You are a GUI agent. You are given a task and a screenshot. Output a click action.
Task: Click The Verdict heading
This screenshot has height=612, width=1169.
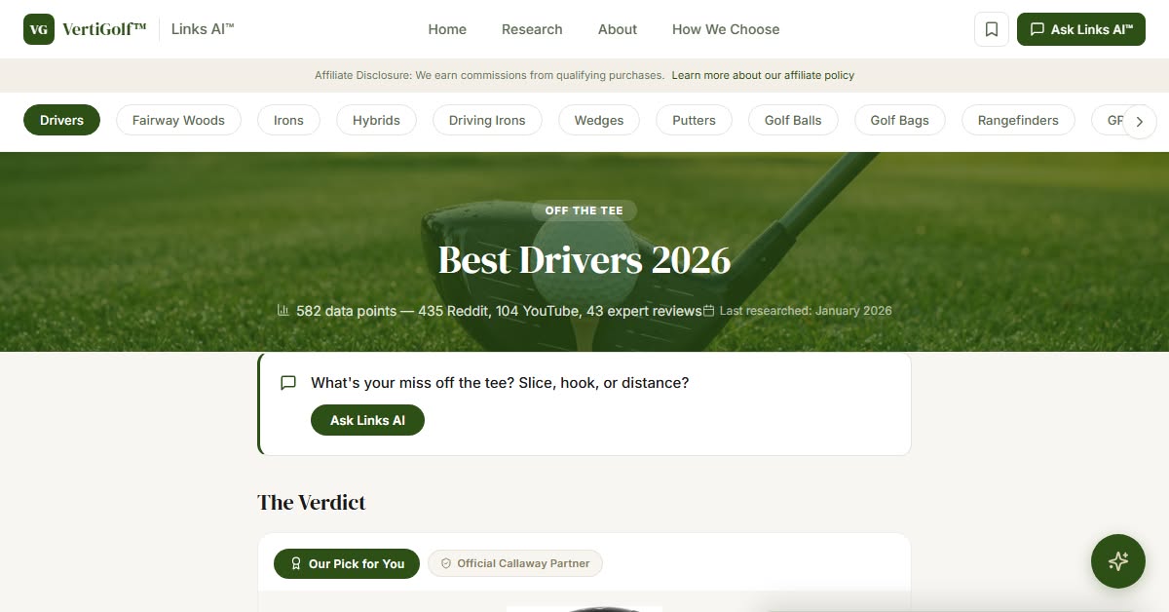(312, 503)
